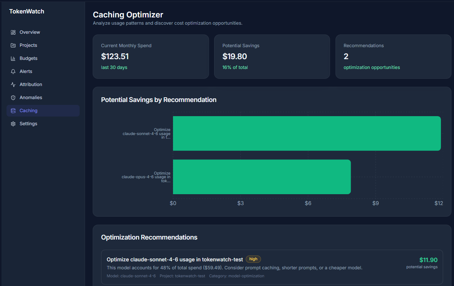Select the Attribution waveform icon
This screenshot has width=454, height=286.
coord(14,84)
